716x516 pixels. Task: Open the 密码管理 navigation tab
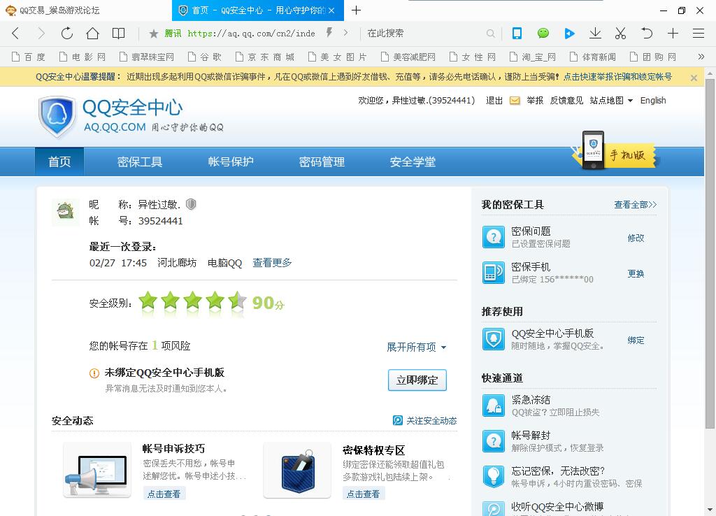(x=322, y=162)
